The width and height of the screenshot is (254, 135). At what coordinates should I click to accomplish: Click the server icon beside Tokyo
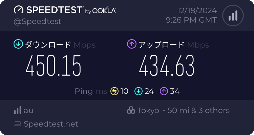(x=131, y=110)
